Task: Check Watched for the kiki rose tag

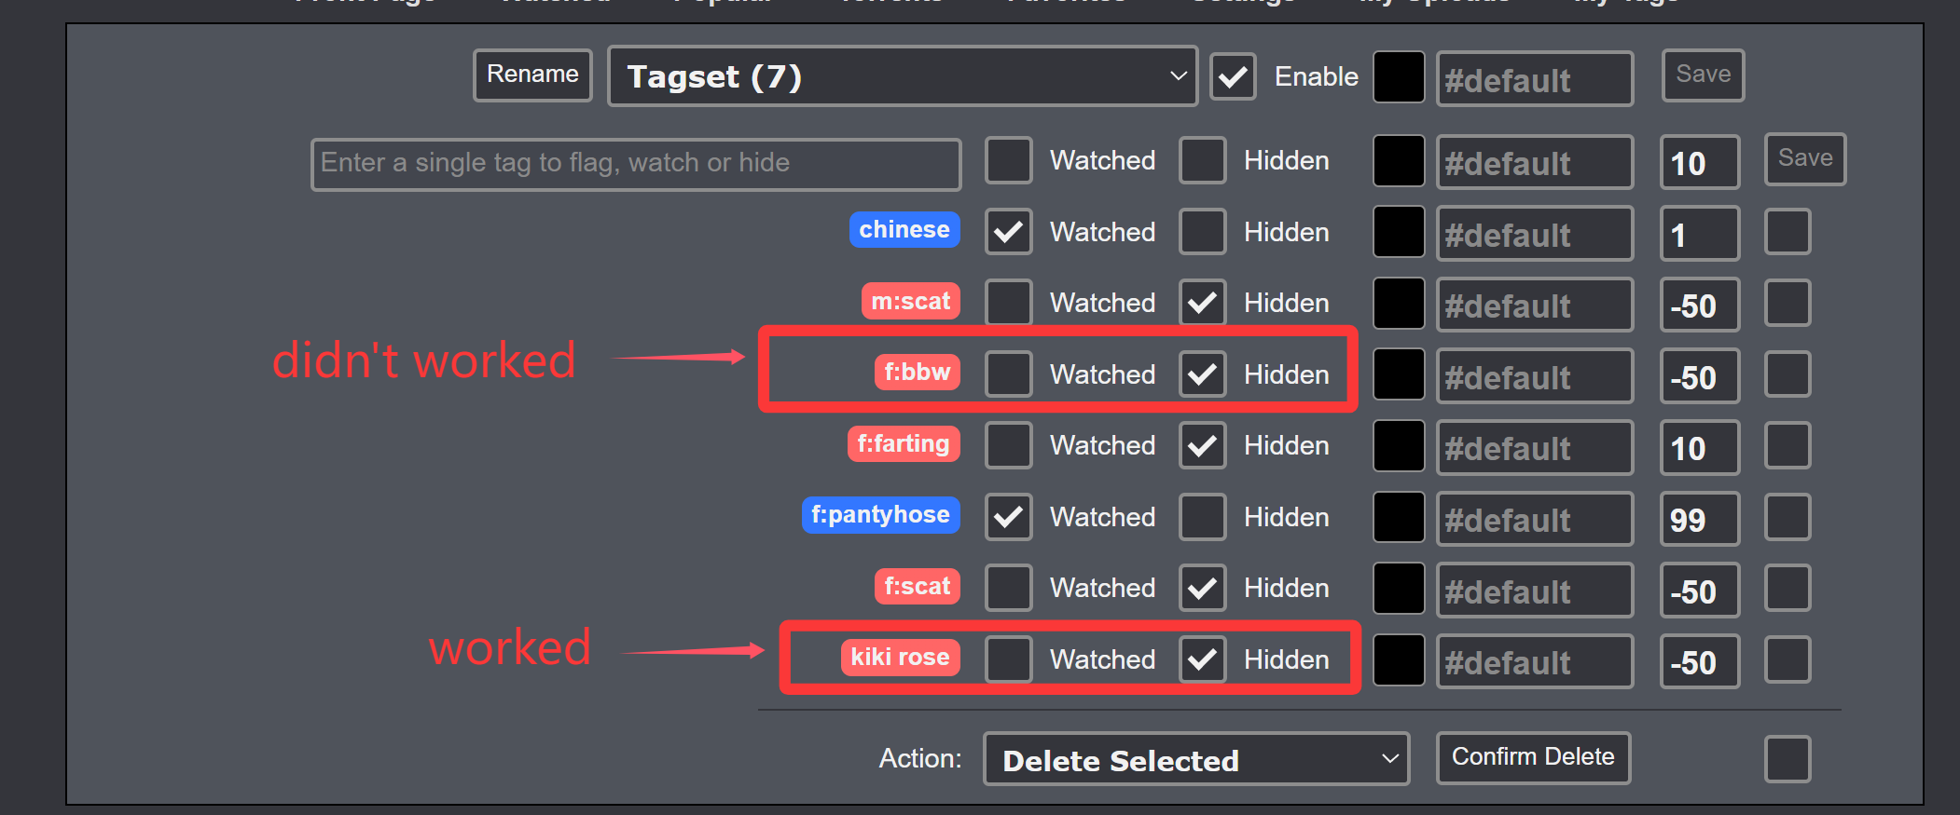Action: click(1008, 659)
